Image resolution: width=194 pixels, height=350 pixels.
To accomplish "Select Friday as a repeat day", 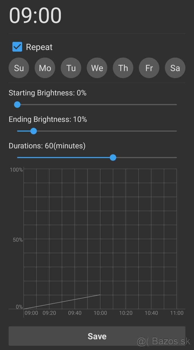I will pyautogui.click(x=149, y=68).
